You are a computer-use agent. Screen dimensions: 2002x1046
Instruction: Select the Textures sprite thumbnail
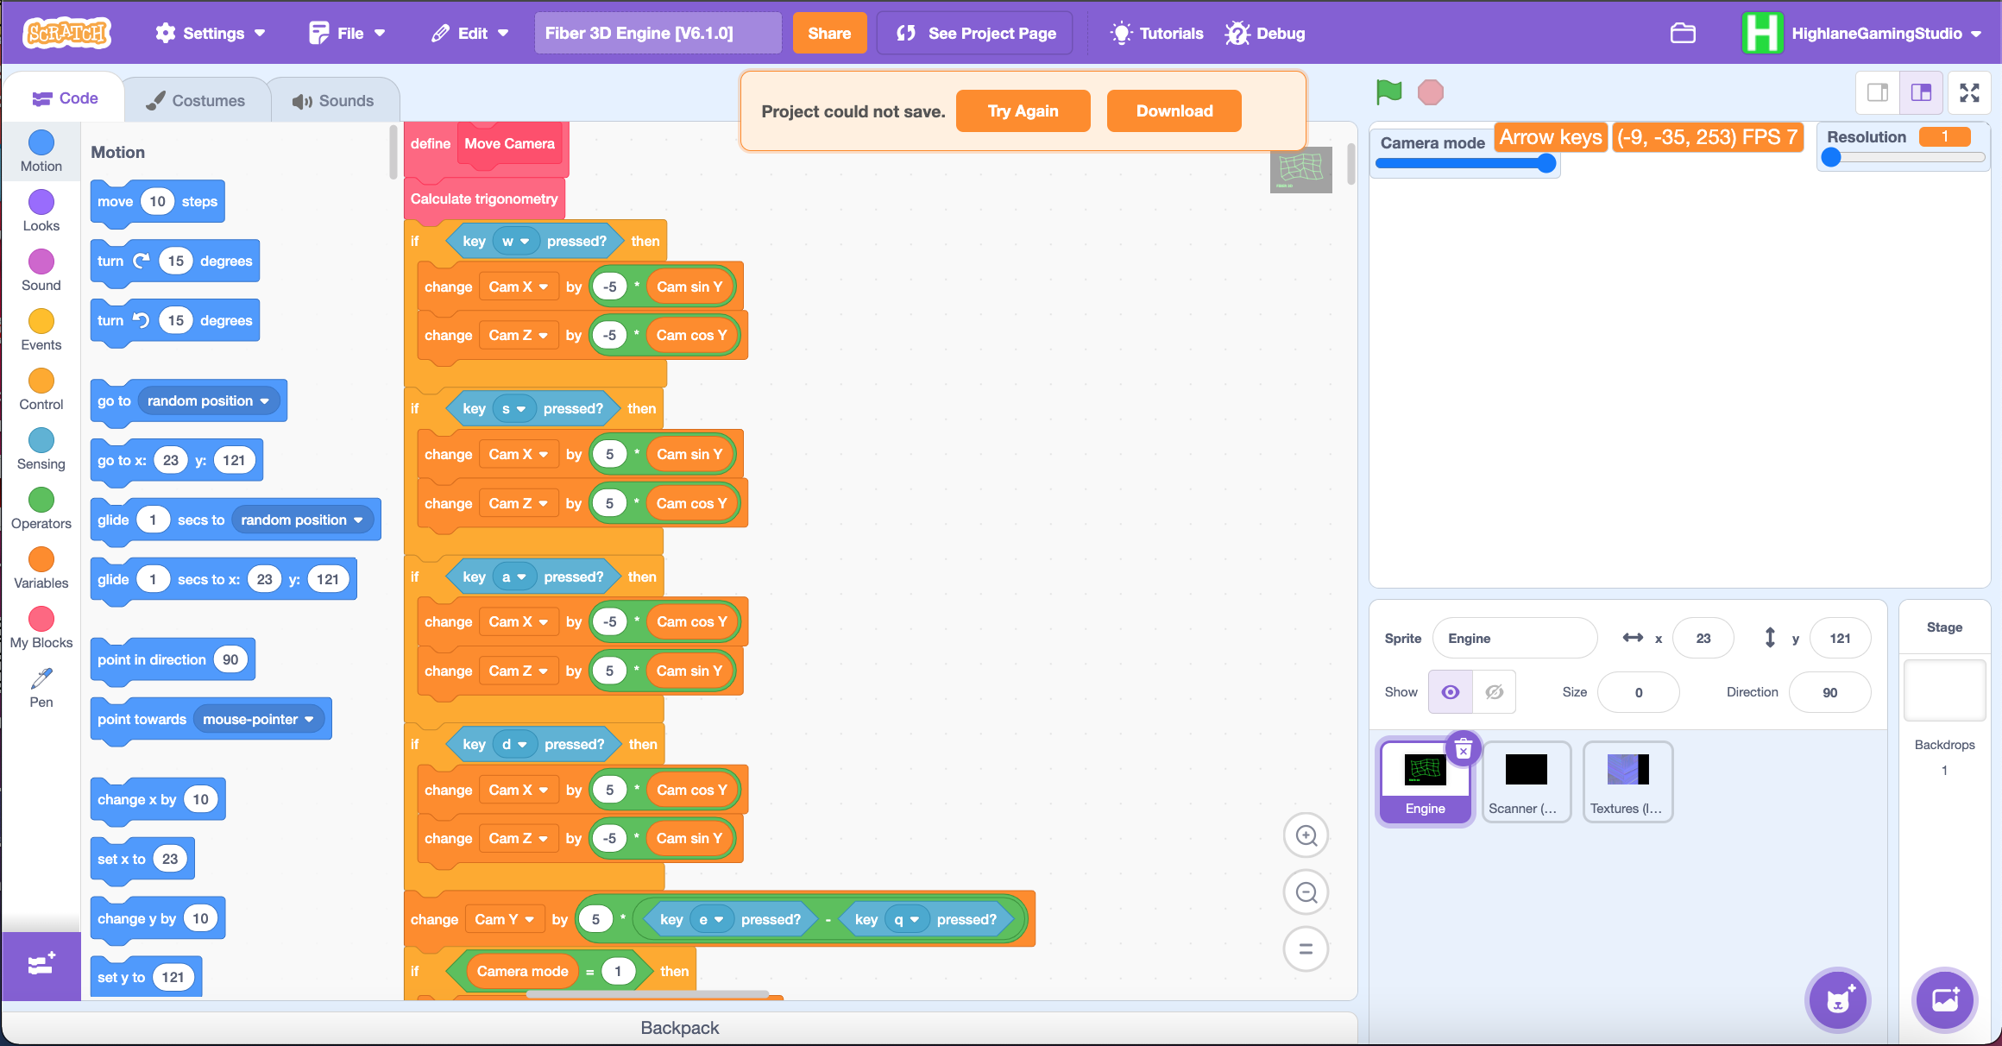coord(1628,783)
